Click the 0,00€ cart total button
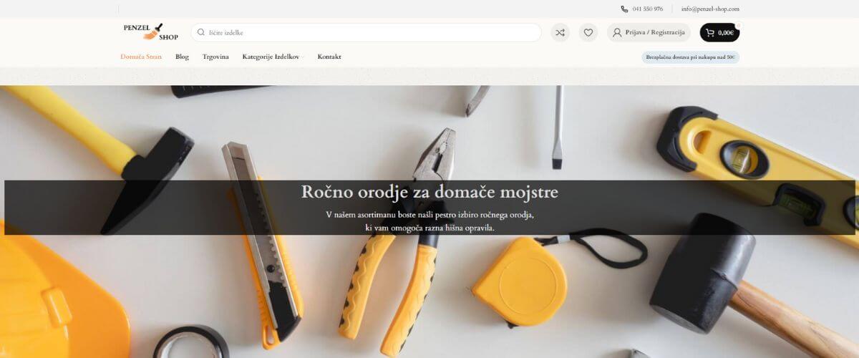Image resolution: width=859 pixels, height=358 pixels. click(719, 32)
